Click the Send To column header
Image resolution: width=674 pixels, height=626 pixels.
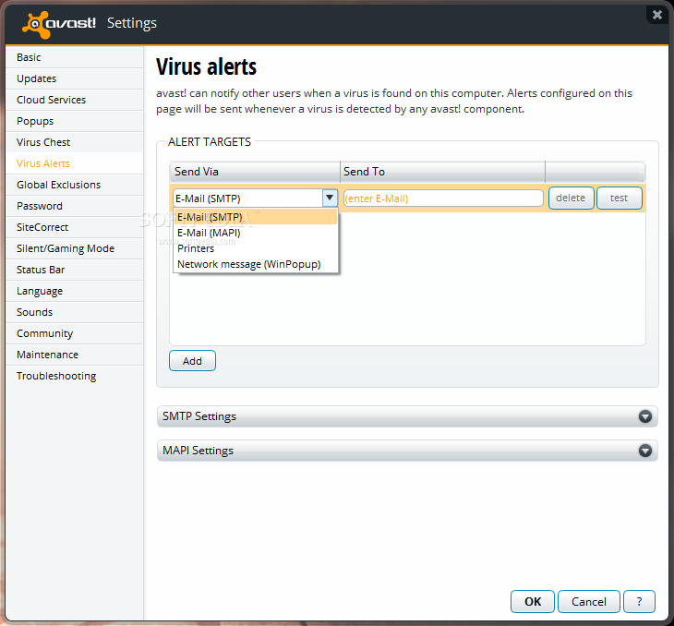[443, 172]
